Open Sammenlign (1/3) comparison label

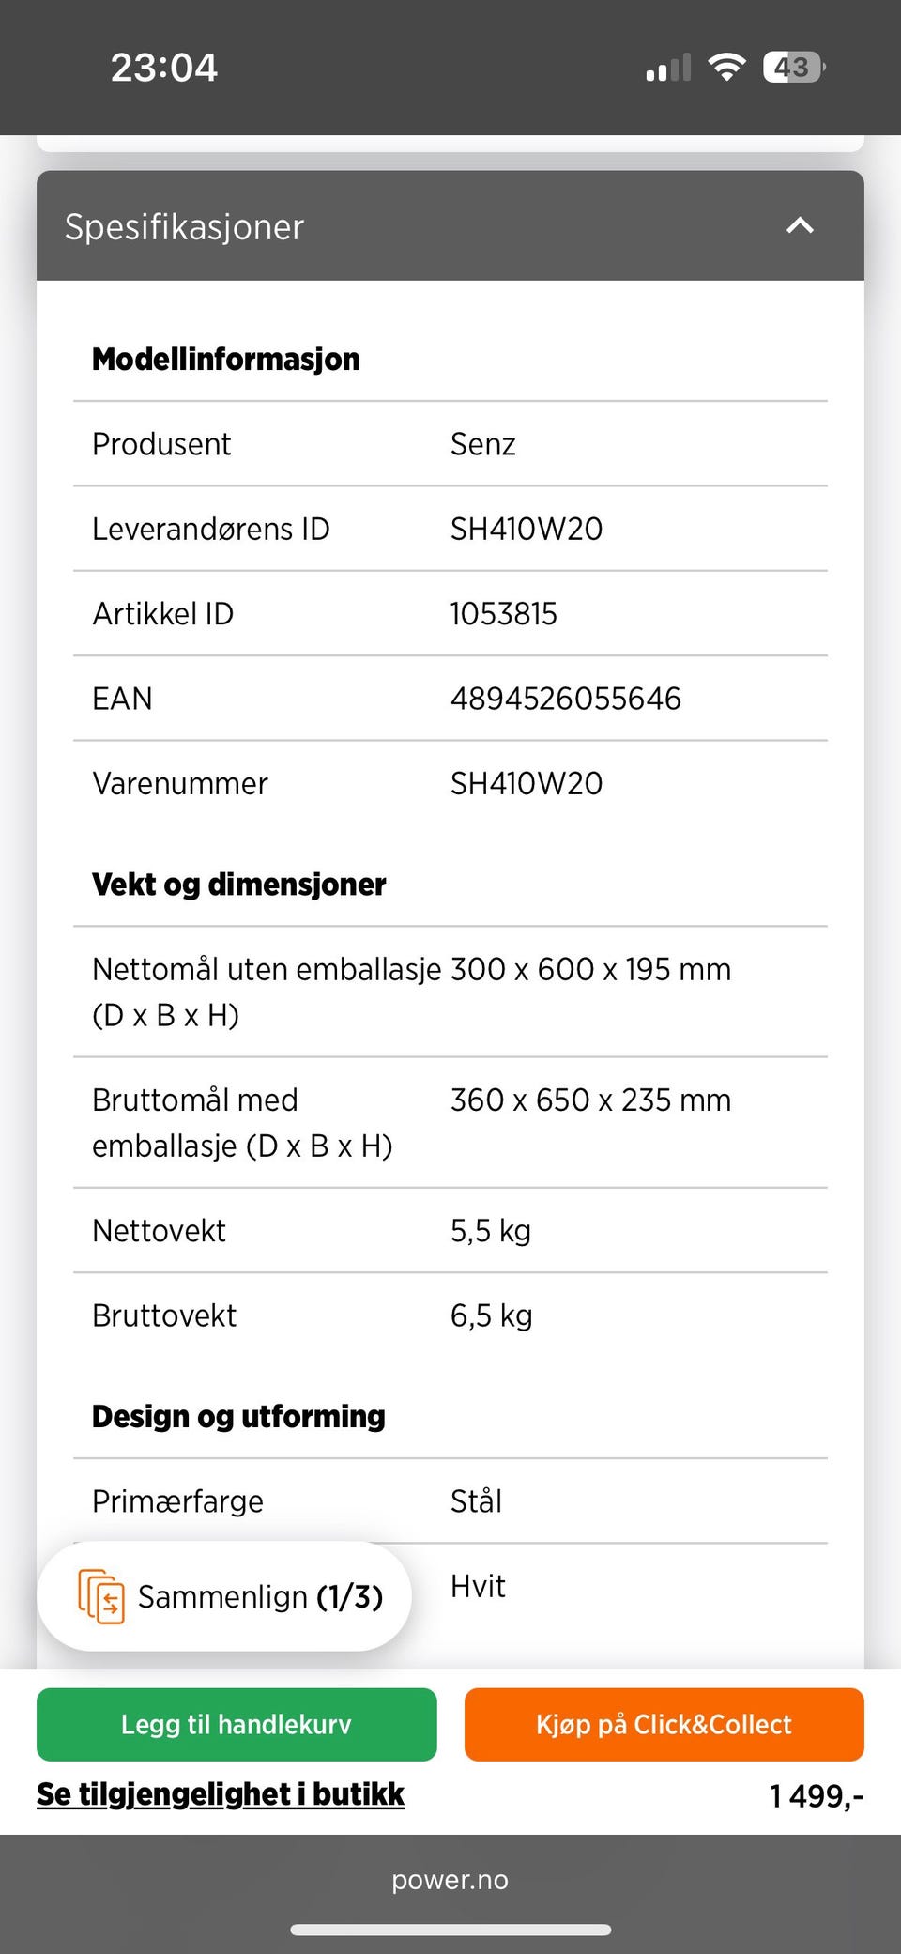point(260,1596)
